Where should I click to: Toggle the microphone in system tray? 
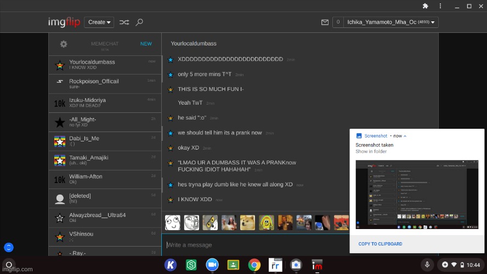427,265
